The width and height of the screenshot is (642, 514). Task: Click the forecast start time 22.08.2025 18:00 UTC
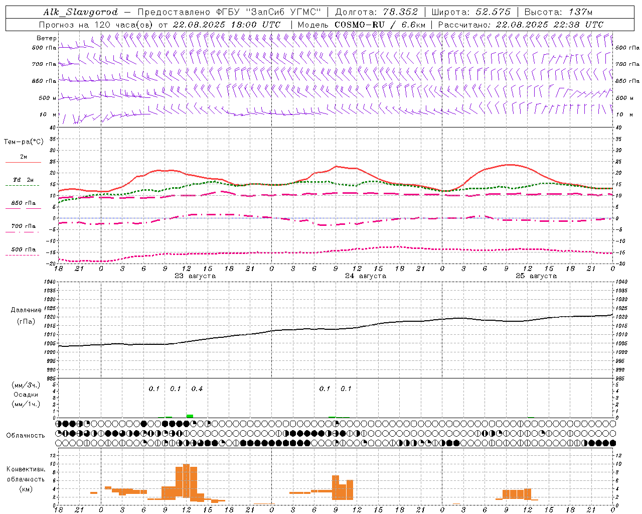(x=227, y=25)
